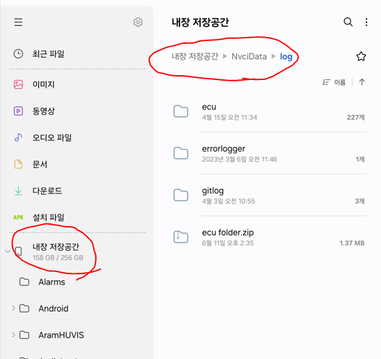Open the three-dot more options menu
Image resolution: width=381 pixels, height=359 pixels.
click(x=366, y=22)
